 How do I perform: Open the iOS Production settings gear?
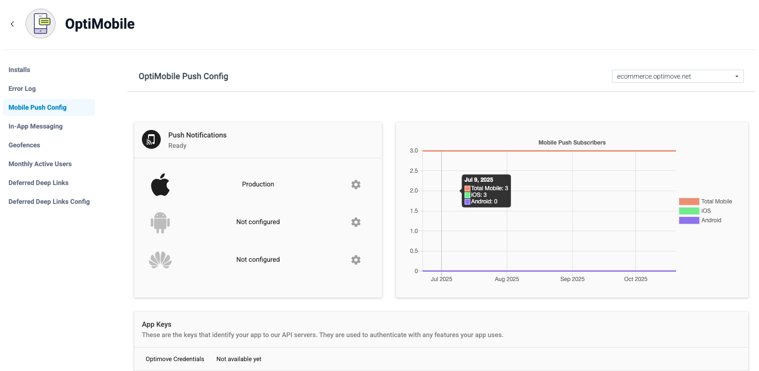click(356, 185)
